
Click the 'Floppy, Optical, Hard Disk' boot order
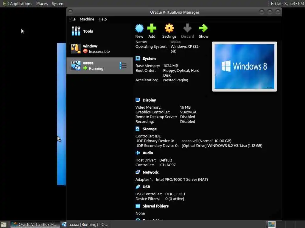click(181, 73)
